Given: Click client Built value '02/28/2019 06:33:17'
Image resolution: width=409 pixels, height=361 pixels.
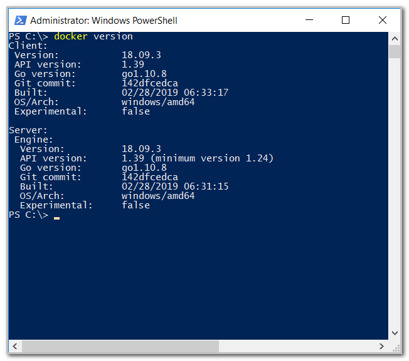Looking at the screenshot, I should coord(175,93).
